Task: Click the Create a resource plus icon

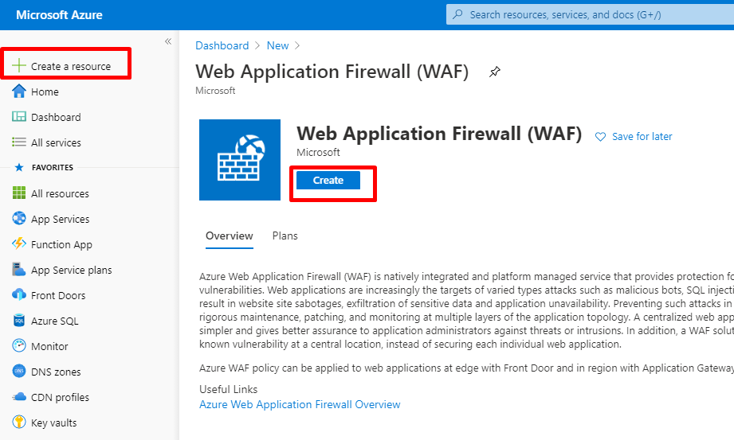Action: click(18, 65)
